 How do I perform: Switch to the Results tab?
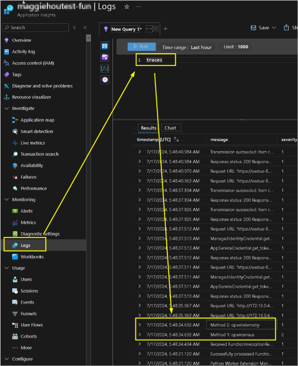click(148, 128)
